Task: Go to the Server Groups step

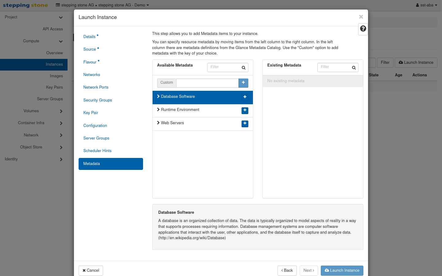Action: pyautogui.click(x=96, y=138)
